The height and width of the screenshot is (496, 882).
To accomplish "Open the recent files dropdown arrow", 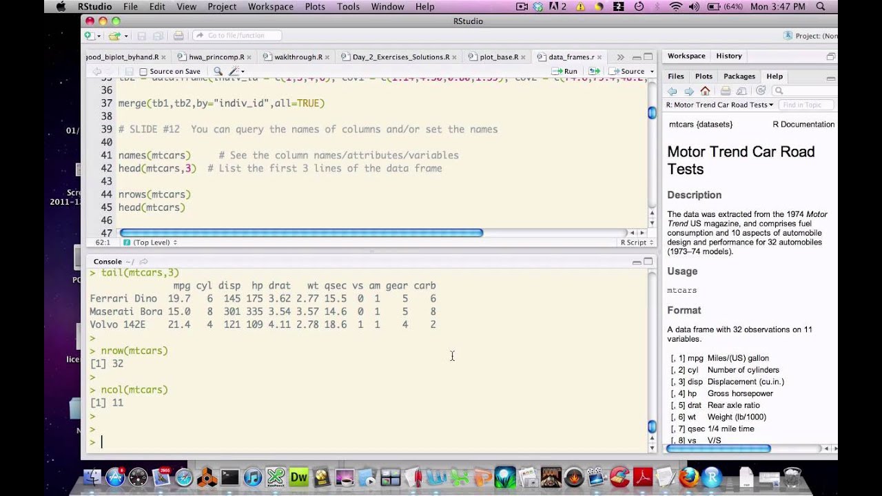I will click(x=125, y=37).
